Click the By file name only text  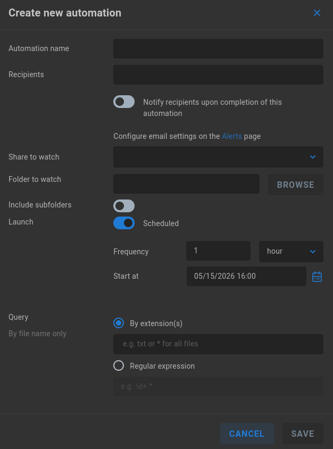[38, 334]
